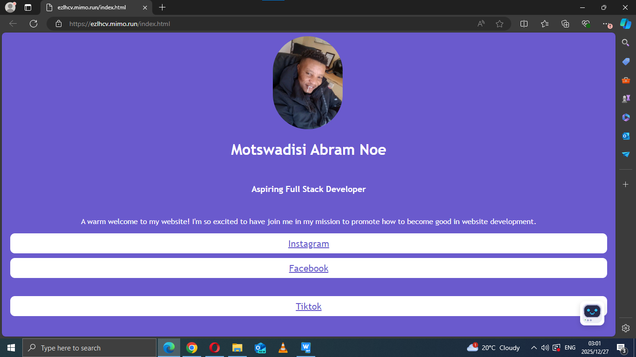
Task: Launch VLC from the taskbar
Action: pyautogui.click(x=283, y=347)
